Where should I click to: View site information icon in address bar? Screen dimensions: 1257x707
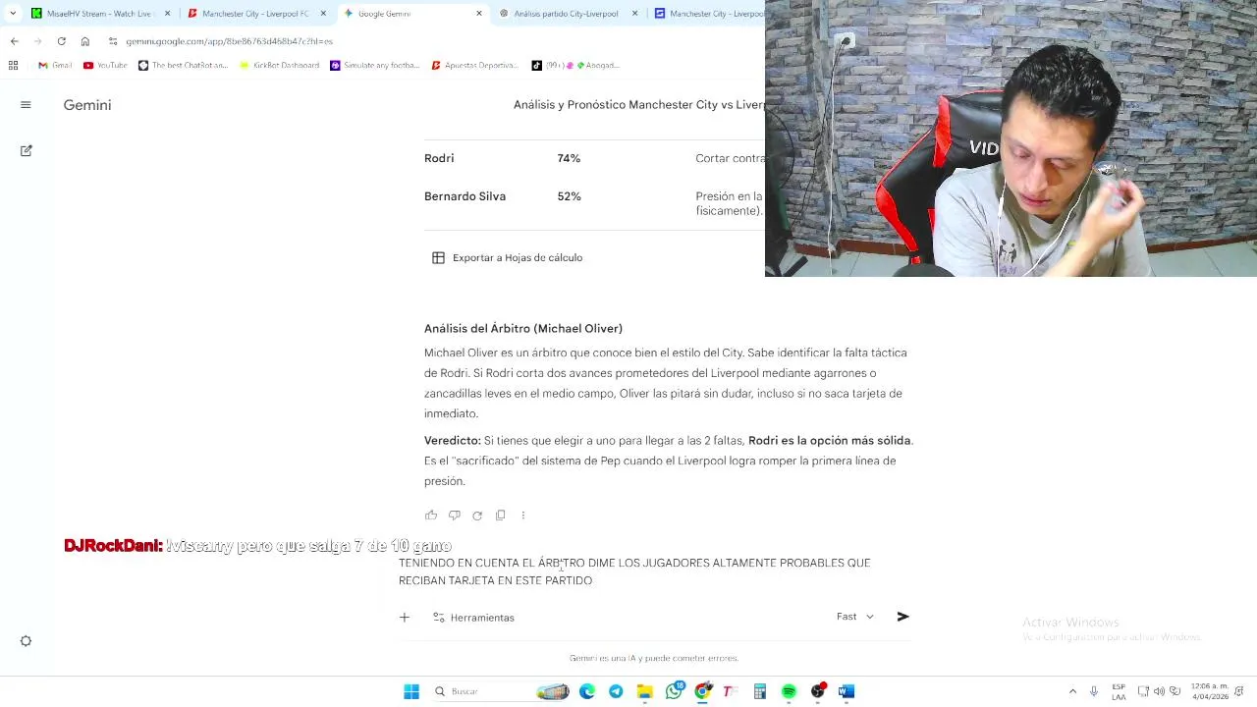[x=113, y=41]
